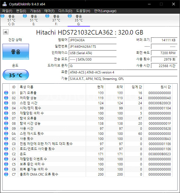This screenshot has width=180, height=193.
Task: Click the standard field ATA8-ACS version 4
Action: tap(123, 72)
